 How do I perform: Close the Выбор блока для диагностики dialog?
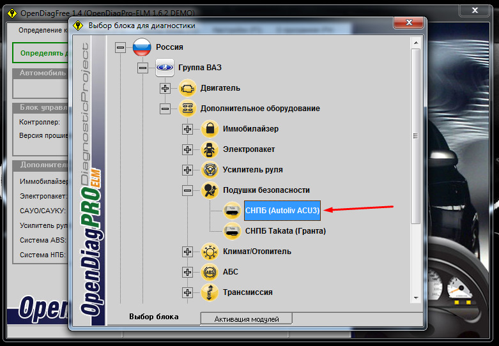409,22
